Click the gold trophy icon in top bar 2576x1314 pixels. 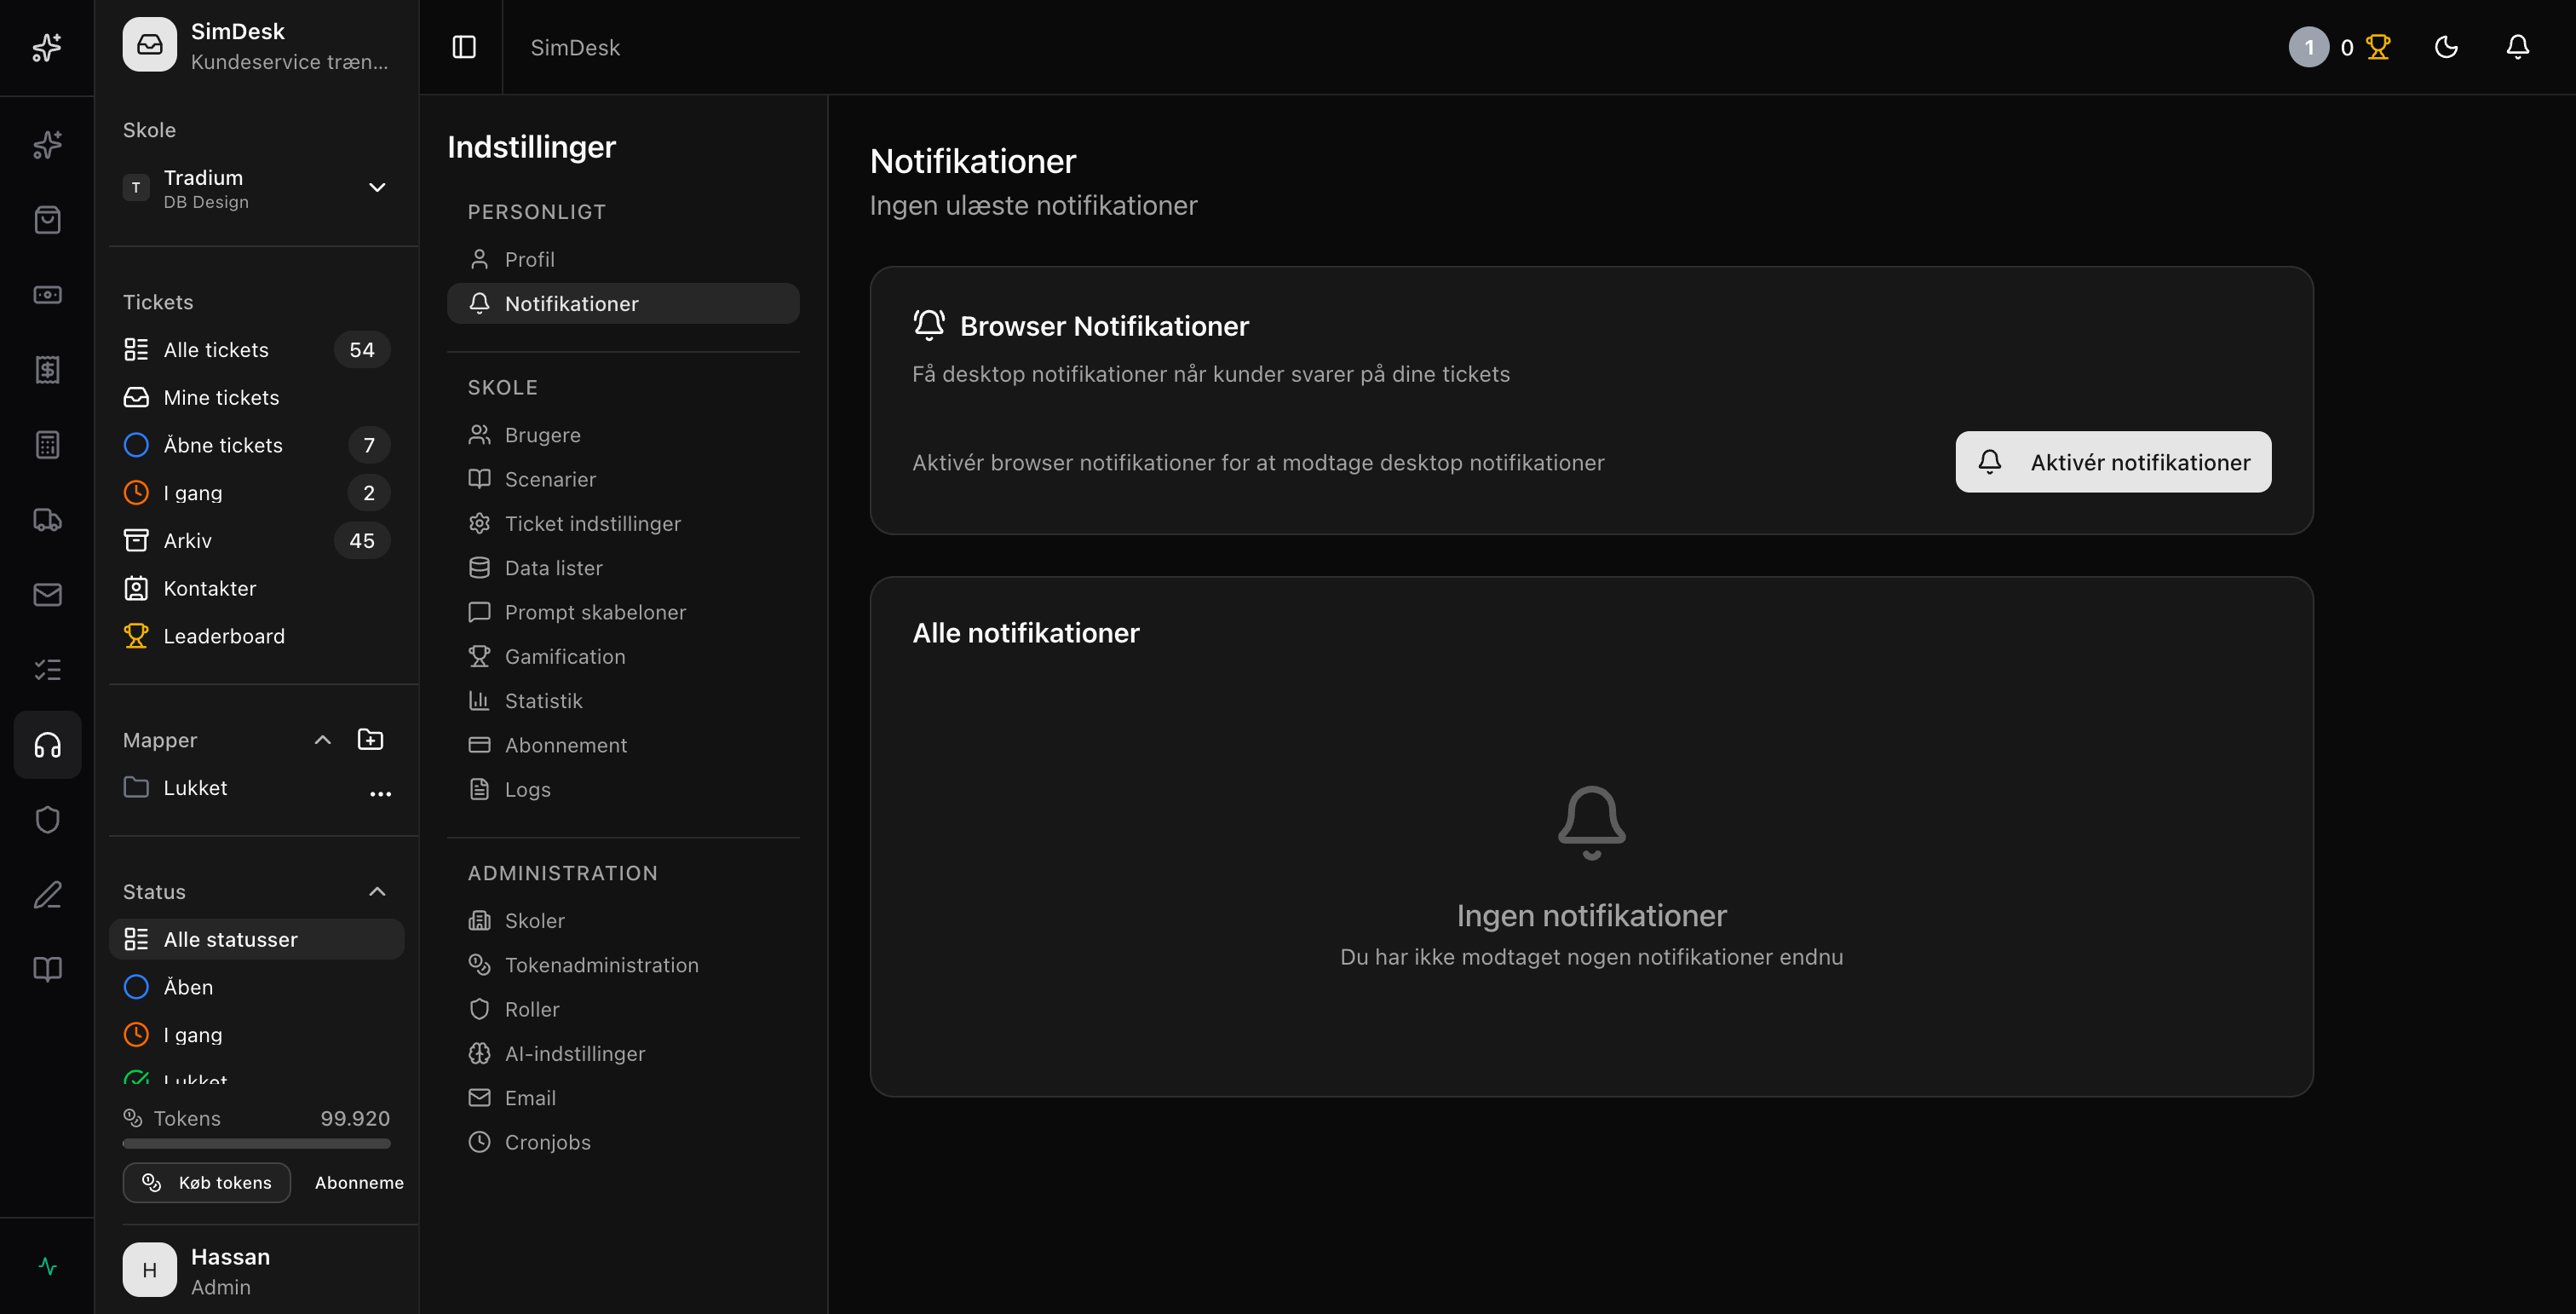coord(2378,47)
